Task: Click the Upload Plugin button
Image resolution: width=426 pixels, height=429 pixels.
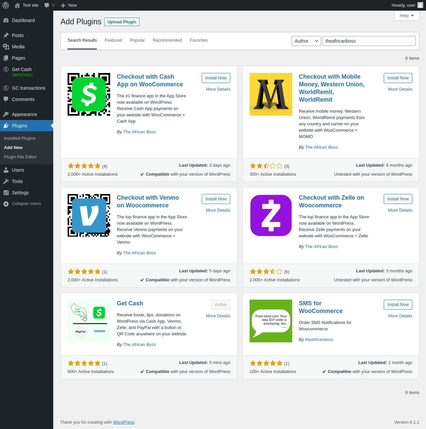Action: [122, 22]
